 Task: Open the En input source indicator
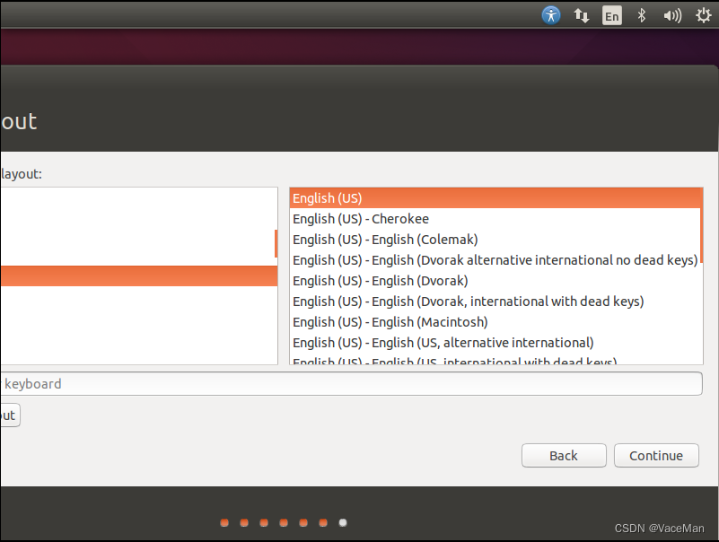tap(611, 15)
